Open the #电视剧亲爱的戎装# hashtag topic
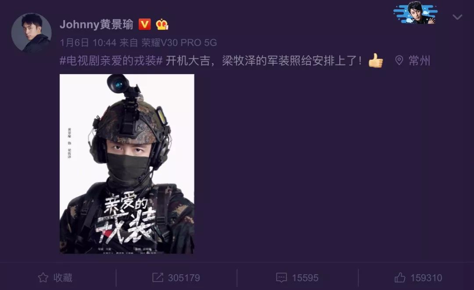Image resolution: width=474 pixels, height=290 pixels. click(111, 61)
